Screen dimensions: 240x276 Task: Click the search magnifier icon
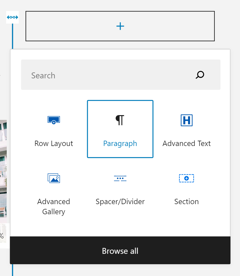(200, 75)
